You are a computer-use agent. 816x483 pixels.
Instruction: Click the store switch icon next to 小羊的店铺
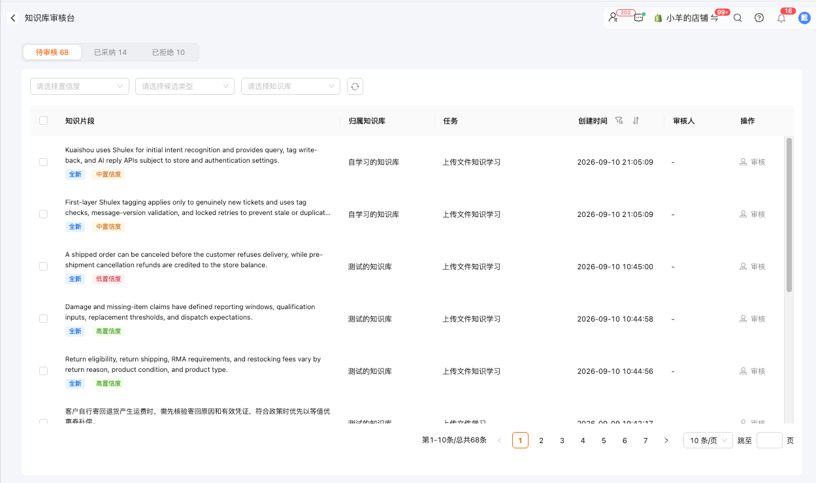715,18
